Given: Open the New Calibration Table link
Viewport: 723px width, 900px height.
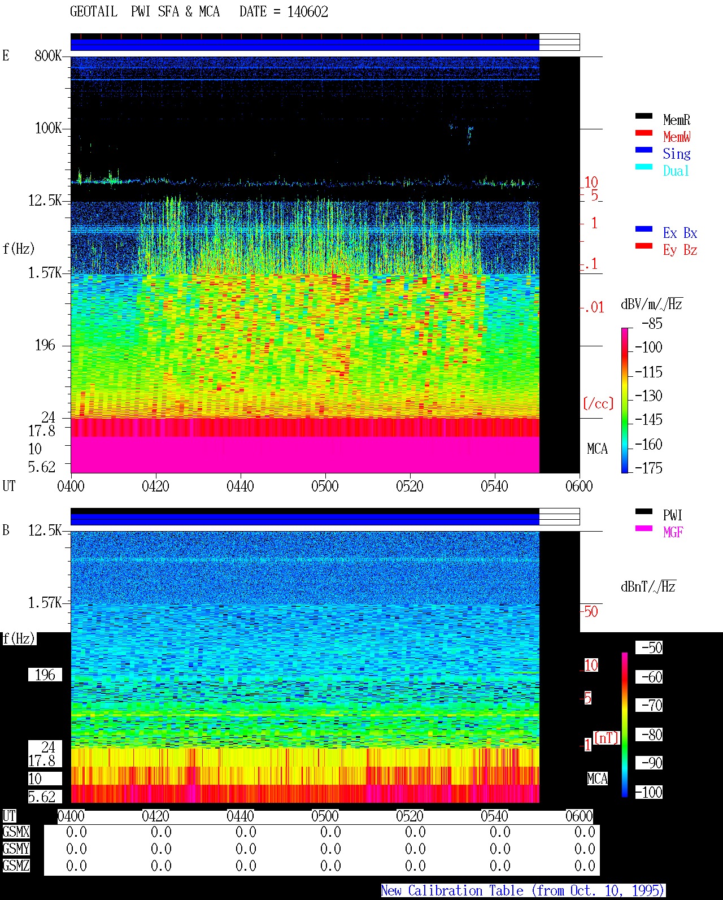Looking at the screenshot, I should 523,890.
